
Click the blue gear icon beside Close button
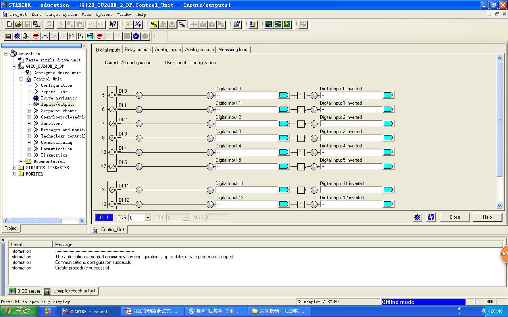(x=418, y=217)
